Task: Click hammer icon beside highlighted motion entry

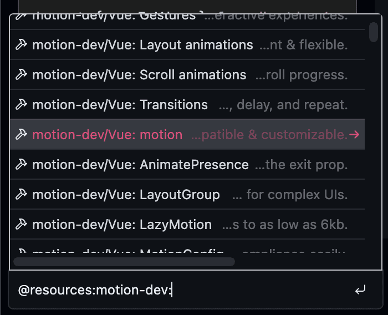Action: (21, 135)
